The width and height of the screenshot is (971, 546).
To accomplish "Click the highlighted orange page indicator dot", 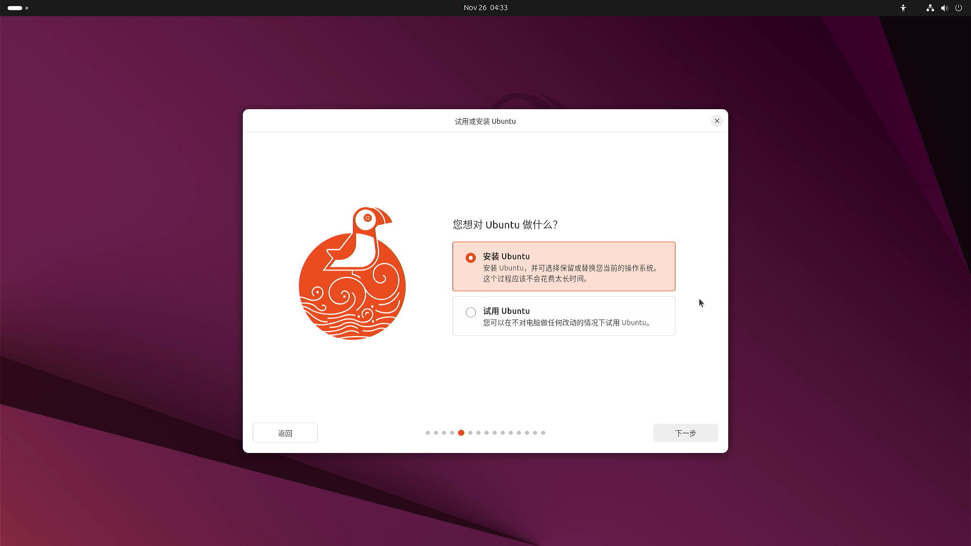I will [461, 433].
